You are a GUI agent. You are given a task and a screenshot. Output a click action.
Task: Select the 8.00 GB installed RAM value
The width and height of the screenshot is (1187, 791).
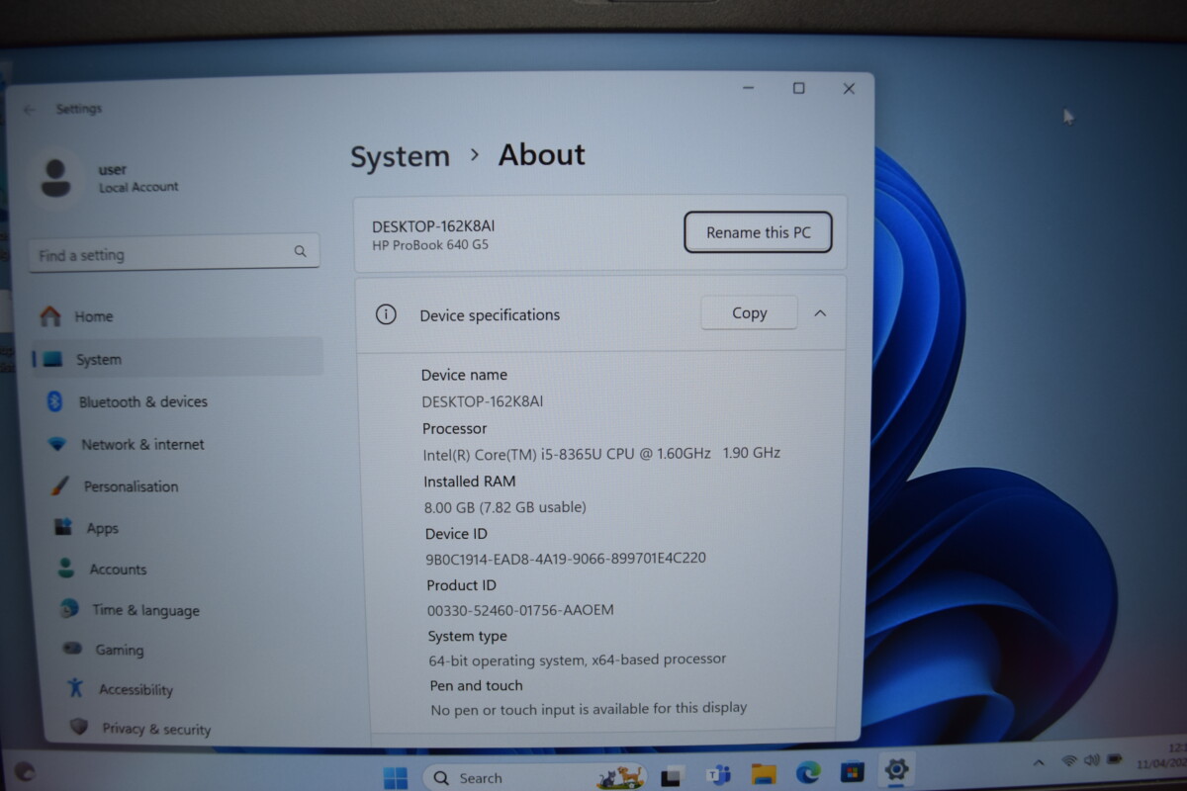point(504,507)
